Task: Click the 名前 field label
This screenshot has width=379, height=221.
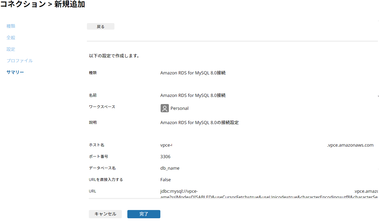Action: pyautogui.click(x=93, y=95)
